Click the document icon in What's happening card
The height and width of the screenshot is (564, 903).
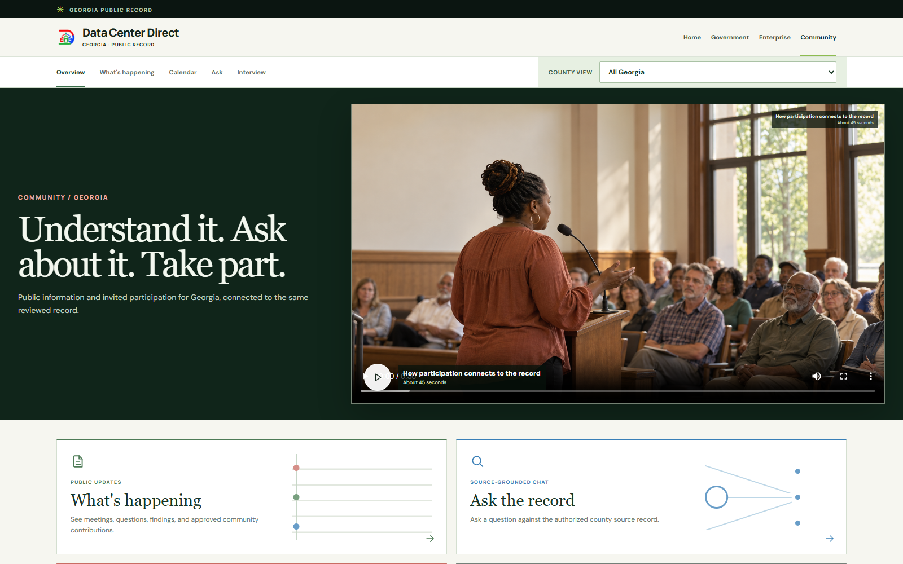(78, 461)
